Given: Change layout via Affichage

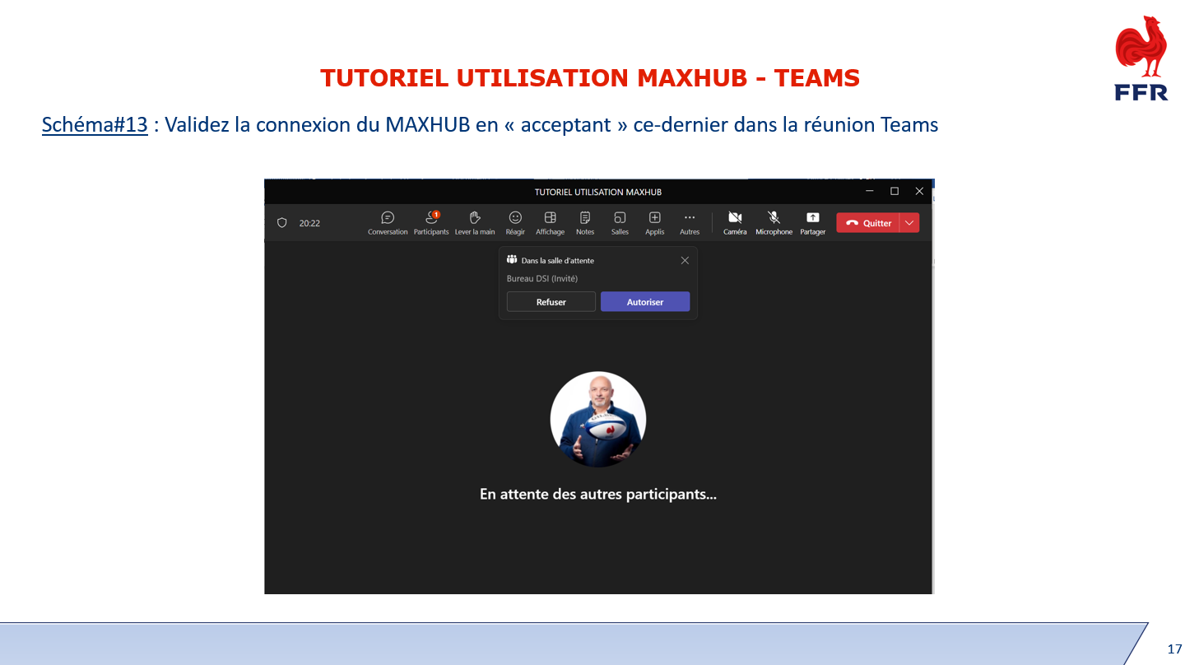Looking at the screenshot, I should (551, 222).
